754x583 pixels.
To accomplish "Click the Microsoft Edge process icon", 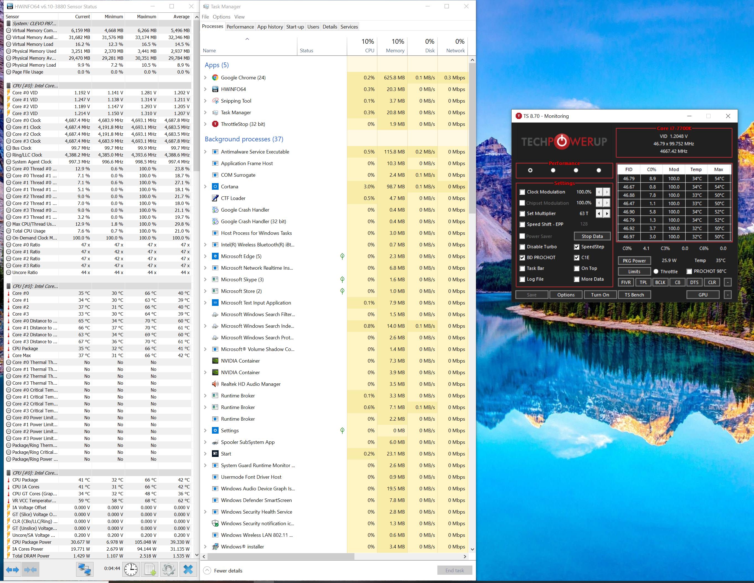I will click(215, 256).
